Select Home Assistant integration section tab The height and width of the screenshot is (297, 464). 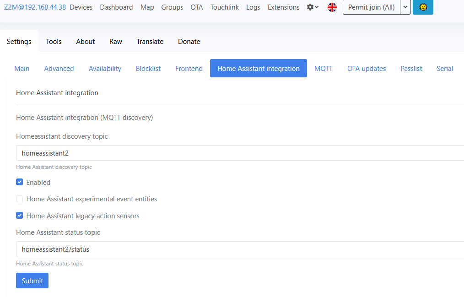pos(259,68)
